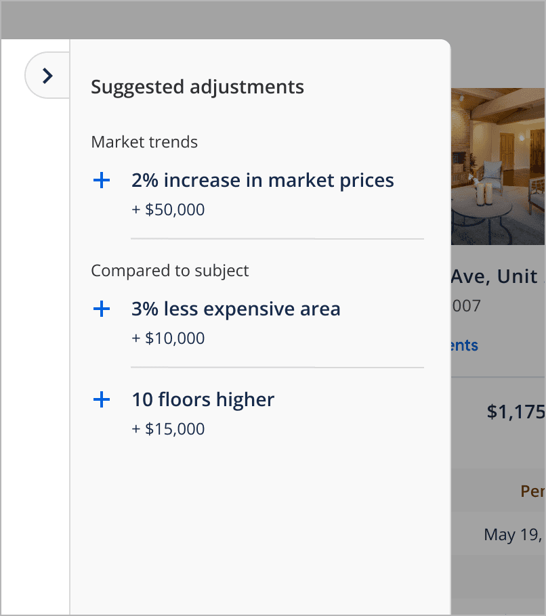Select the '2% increase in market prices' label
Image resolution: width=546 pixels, height=616 pixels.
click(x=262, y=181)
